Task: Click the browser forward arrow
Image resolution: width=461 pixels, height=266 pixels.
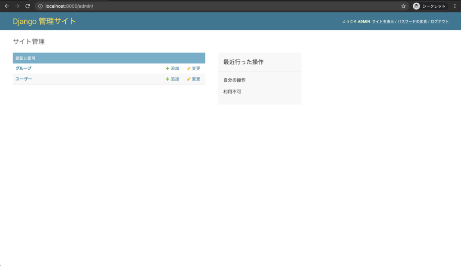Action: tap(18, 6)
